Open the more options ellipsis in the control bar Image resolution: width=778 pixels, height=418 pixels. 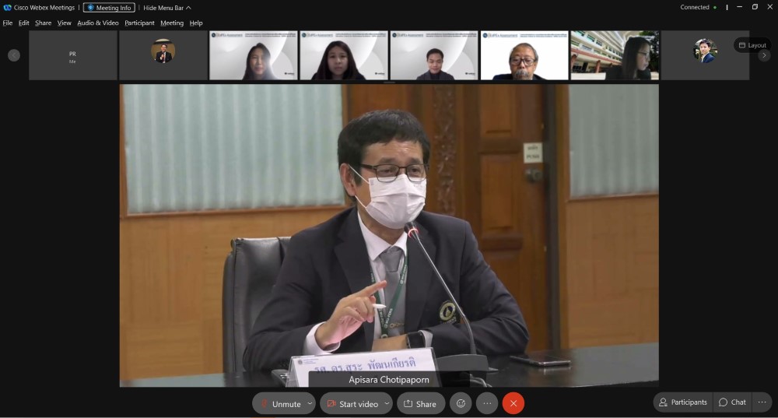tap(487, 403)
